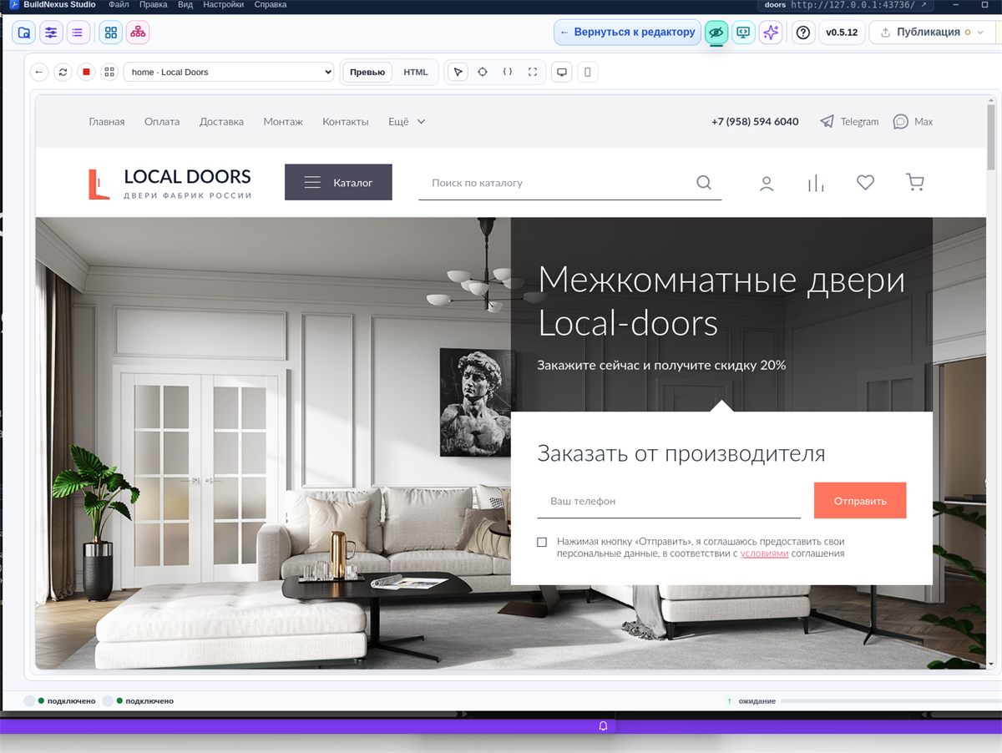The width and height of the screenshot is (1002, 753).
Task: Open the purple AI sparkles icon
Action: point(771,33)
